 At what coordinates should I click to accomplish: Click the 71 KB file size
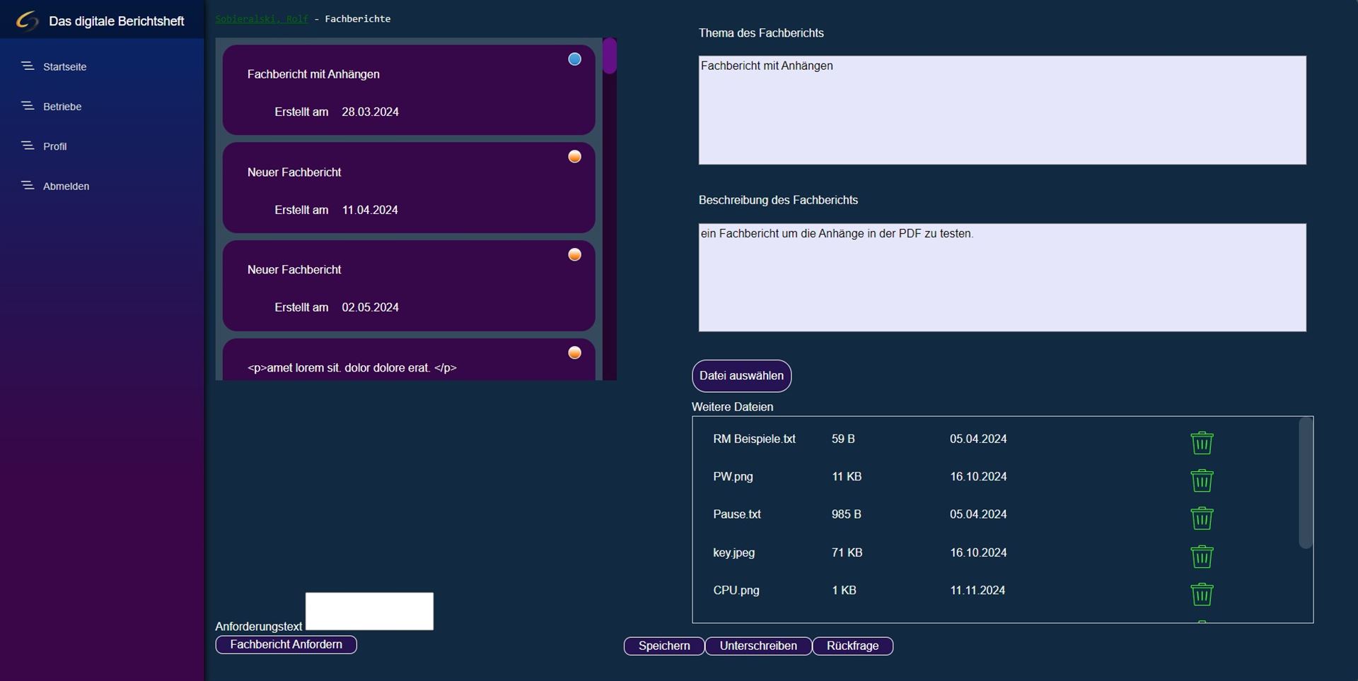coord(847,552)
